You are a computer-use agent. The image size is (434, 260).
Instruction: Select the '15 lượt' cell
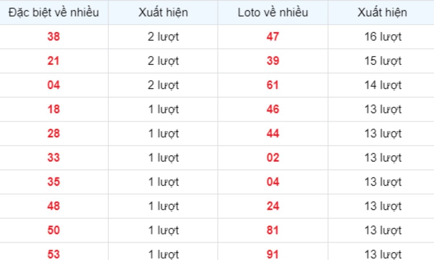click(x=383, y=61)
